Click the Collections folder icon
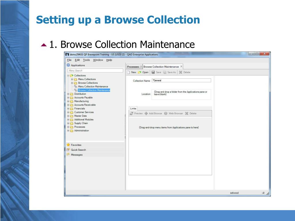The image size is (295, 221). click(x=72, y=76)
